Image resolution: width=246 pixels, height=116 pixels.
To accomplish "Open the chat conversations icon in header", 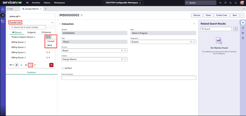I will click(220, 3).
